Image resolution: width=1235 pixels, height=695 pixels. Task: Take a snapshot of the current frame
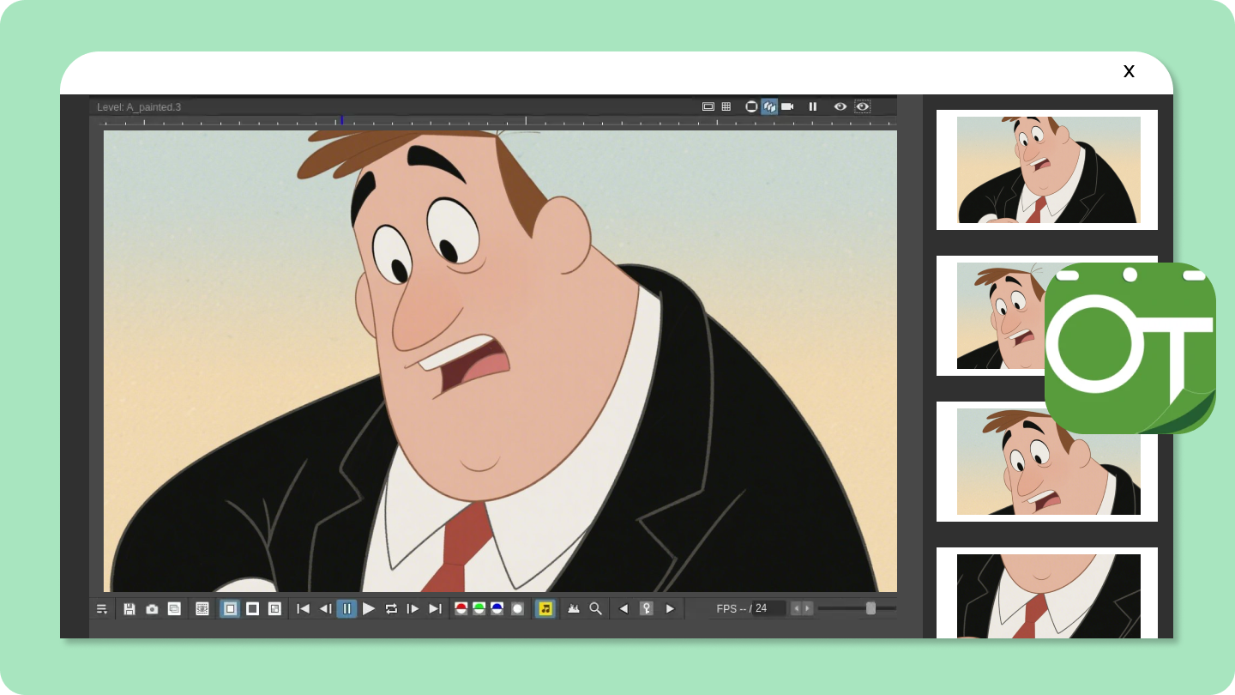tap(152, 608)
